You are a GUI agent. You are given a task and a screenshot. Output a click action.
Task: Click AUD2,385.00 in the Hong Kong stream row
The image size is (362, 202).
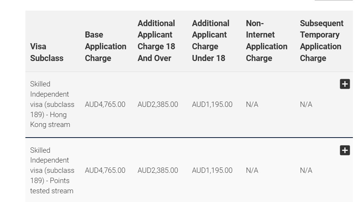point(158,104)
